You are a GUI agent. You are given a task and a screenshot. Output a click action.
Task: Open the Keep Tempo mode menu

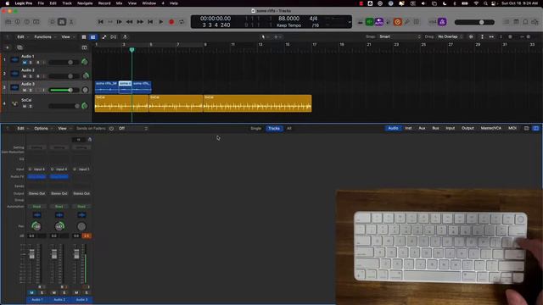click(x=288, y=25)
